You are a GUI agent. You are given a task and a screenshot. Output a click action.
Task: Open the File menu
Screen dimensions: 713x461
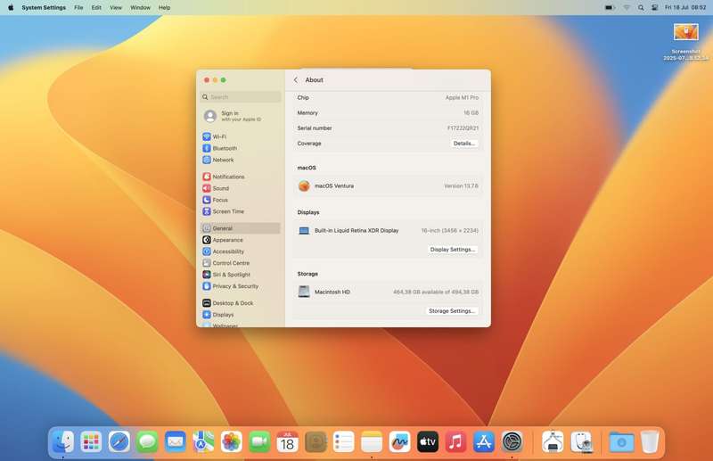coord(78,7)
